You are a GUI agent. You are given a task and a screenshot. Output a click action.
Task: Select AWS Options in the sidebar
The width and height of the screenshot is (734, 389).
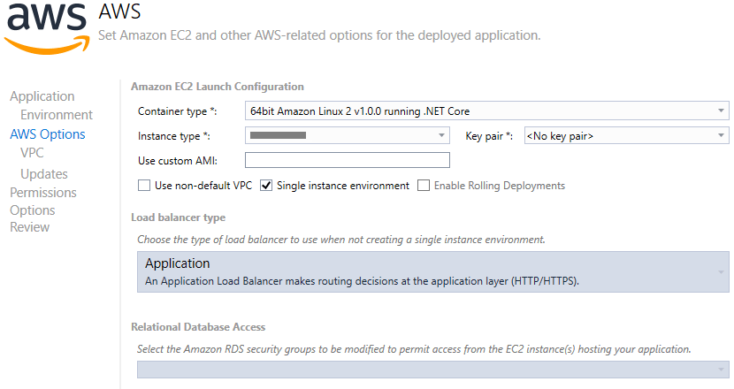coord(48,134)
